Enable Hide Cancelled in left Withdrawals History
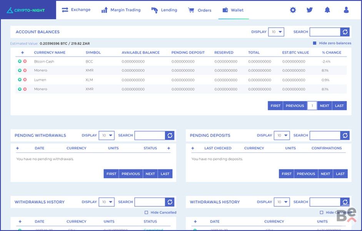This screenshot has height=231, width=362. click(x=146, y=213)
